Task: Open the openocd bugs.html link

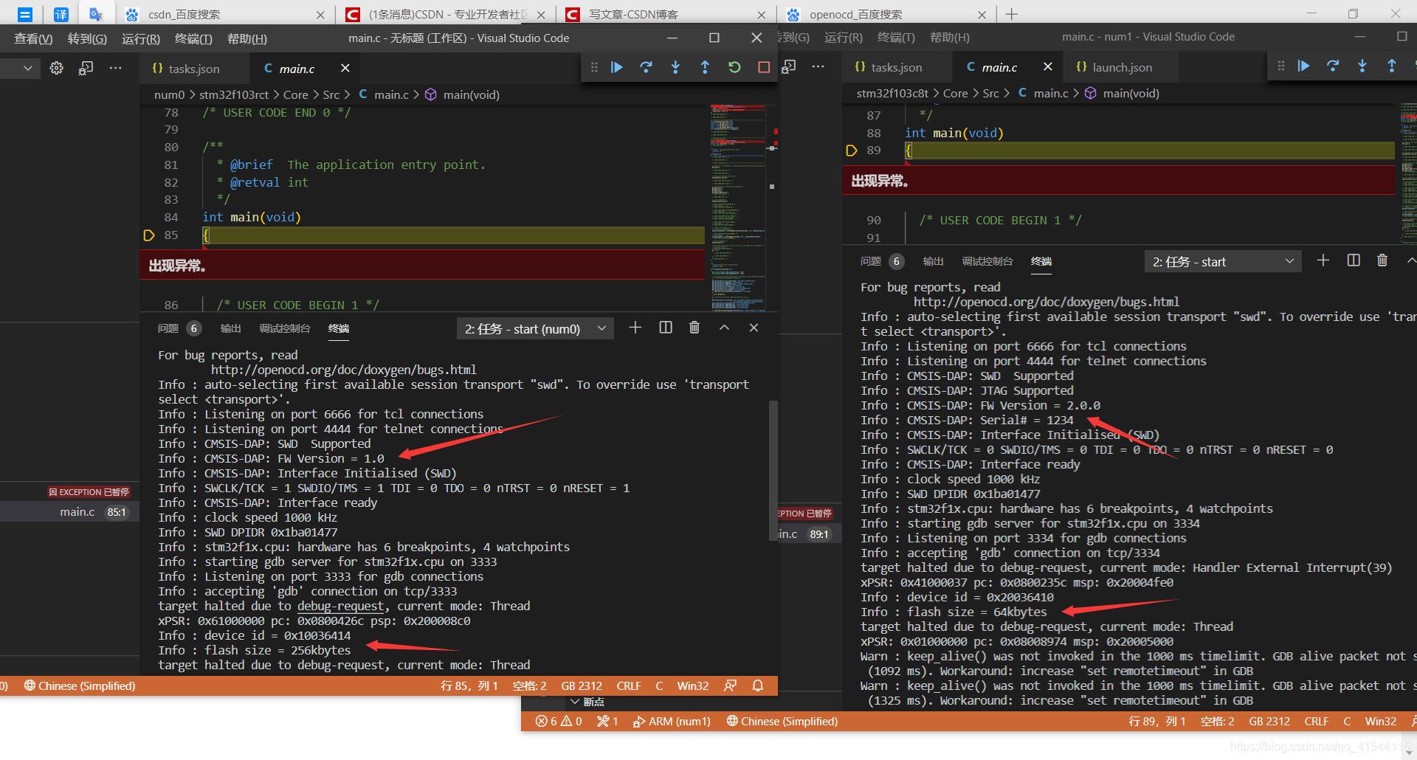Action: [344, 370]
